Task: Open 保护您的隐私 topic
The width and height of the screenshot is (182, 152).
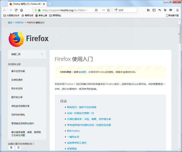Action: pos(18,115)
